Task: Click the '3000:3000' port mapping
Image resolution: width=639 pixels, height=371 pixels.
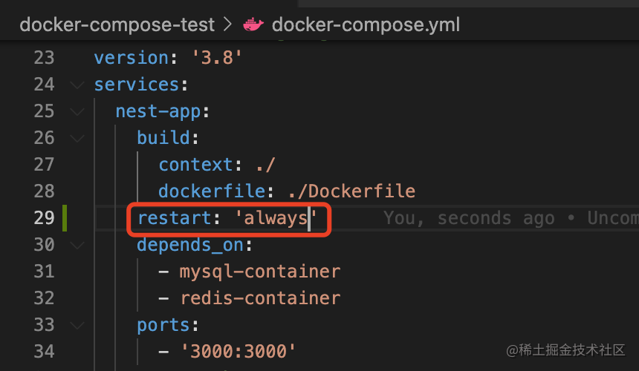Action: pyautogui.click(x=238, y=352)
